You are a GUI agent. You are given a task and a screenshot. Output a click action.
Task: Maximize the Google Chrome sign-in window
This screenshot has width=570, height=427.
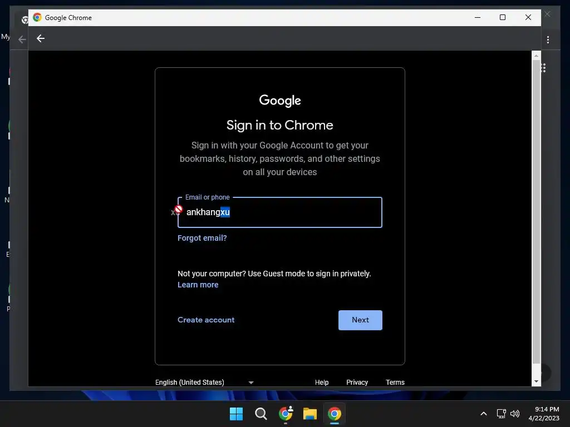coord(503,17)
